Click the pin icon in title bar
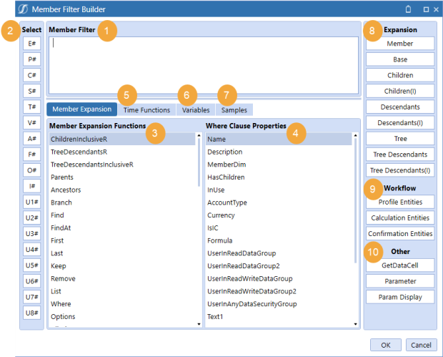443x357 pixels. [x=408, y=9]
